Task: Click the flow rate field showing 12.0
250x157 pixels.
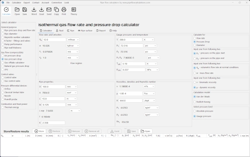Action: (54, 40)
